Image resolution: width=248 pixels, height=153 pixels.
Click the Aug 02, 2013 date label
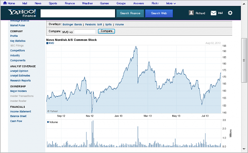tap(213, 43)
